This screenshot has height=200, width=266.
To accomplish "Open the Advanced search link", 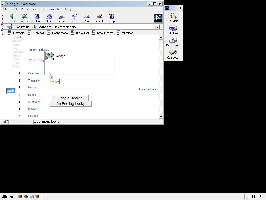I will (149, 89).
